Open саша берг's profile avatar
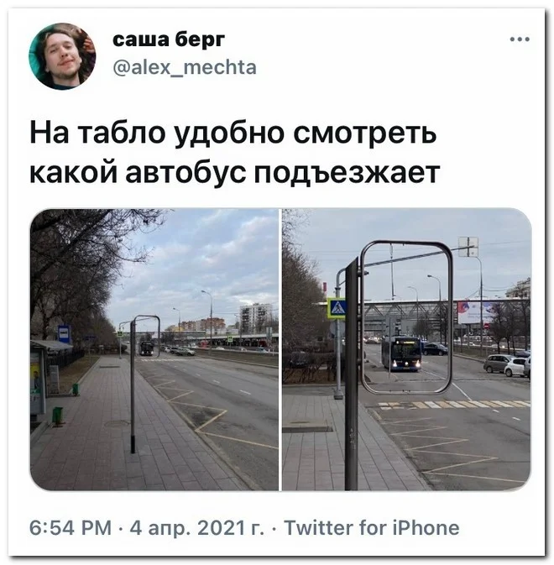 coord(62,56)
